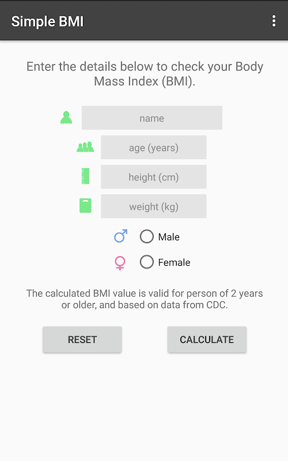Focus the height (cm) field
The height and width of the screenshot is (461, 288).
154,177
